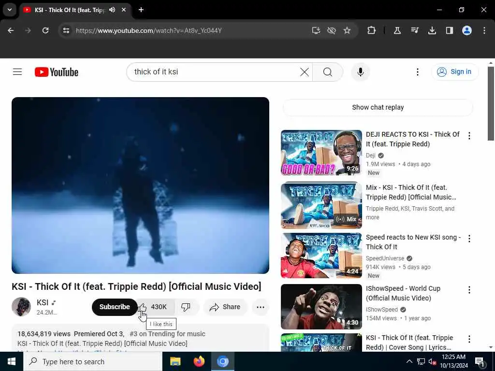The image size is (495, 371).
Task: Open the tab search dropdown arrow
Action: coord(10,10)
